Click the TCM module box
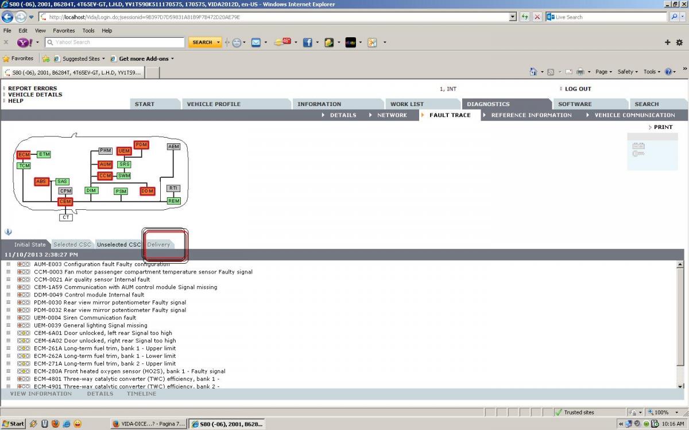Viewport: 689px width, 430px height. tap(24, 166)
